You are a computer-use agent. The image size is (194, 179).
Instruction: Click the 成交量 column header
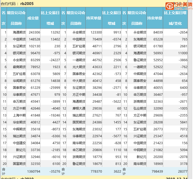point(33,18)
